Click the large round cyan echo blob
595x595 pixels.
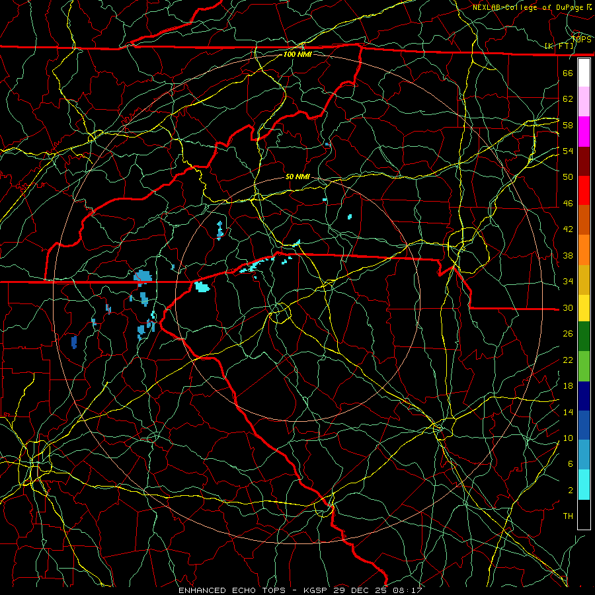[202, 287]
